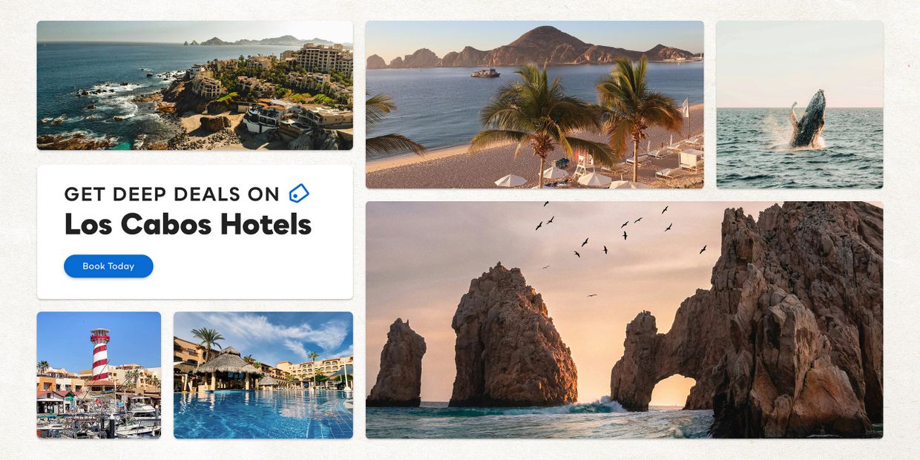Click the Book Today button
This screenshot has height=460, width=920.
point(108,266)
